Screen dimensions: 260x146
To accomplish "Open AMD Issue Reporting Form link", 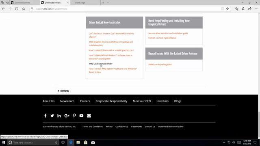I will tap(160, 64).
